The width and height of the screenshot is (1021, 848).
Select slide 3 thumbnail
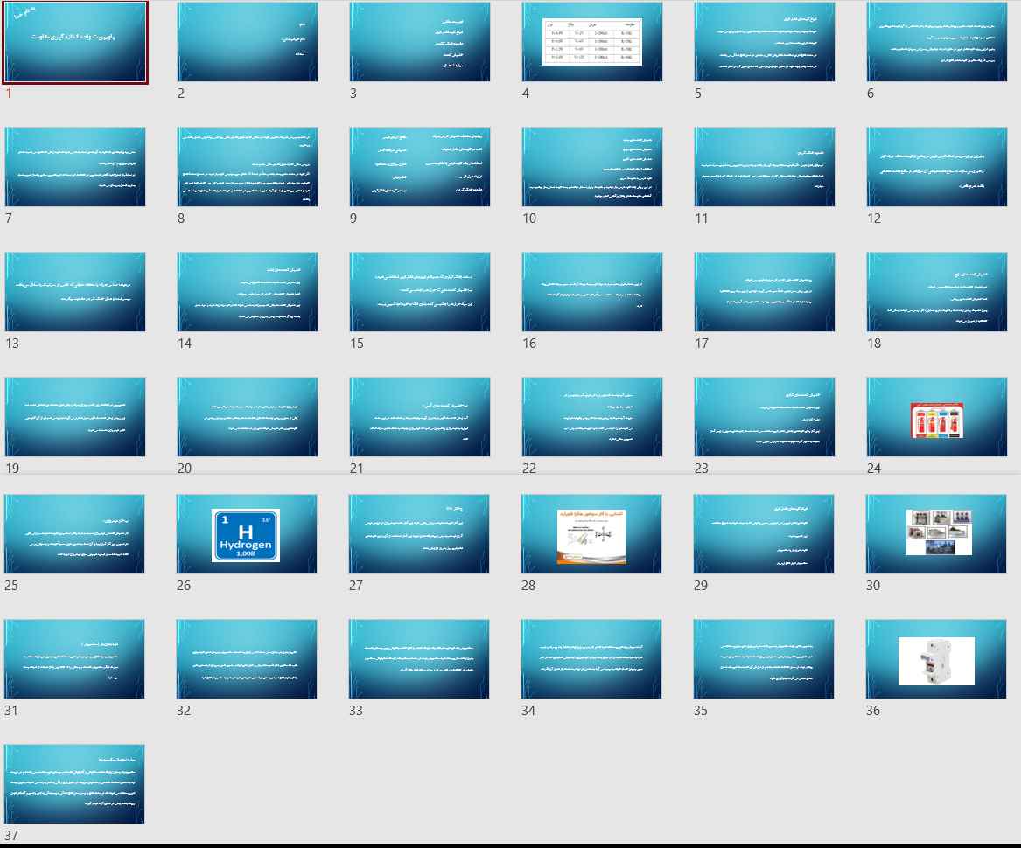click(419, 42)
